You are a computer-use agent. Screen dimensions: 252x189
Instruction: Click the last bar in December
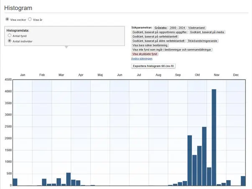click(x=243, y=181)
